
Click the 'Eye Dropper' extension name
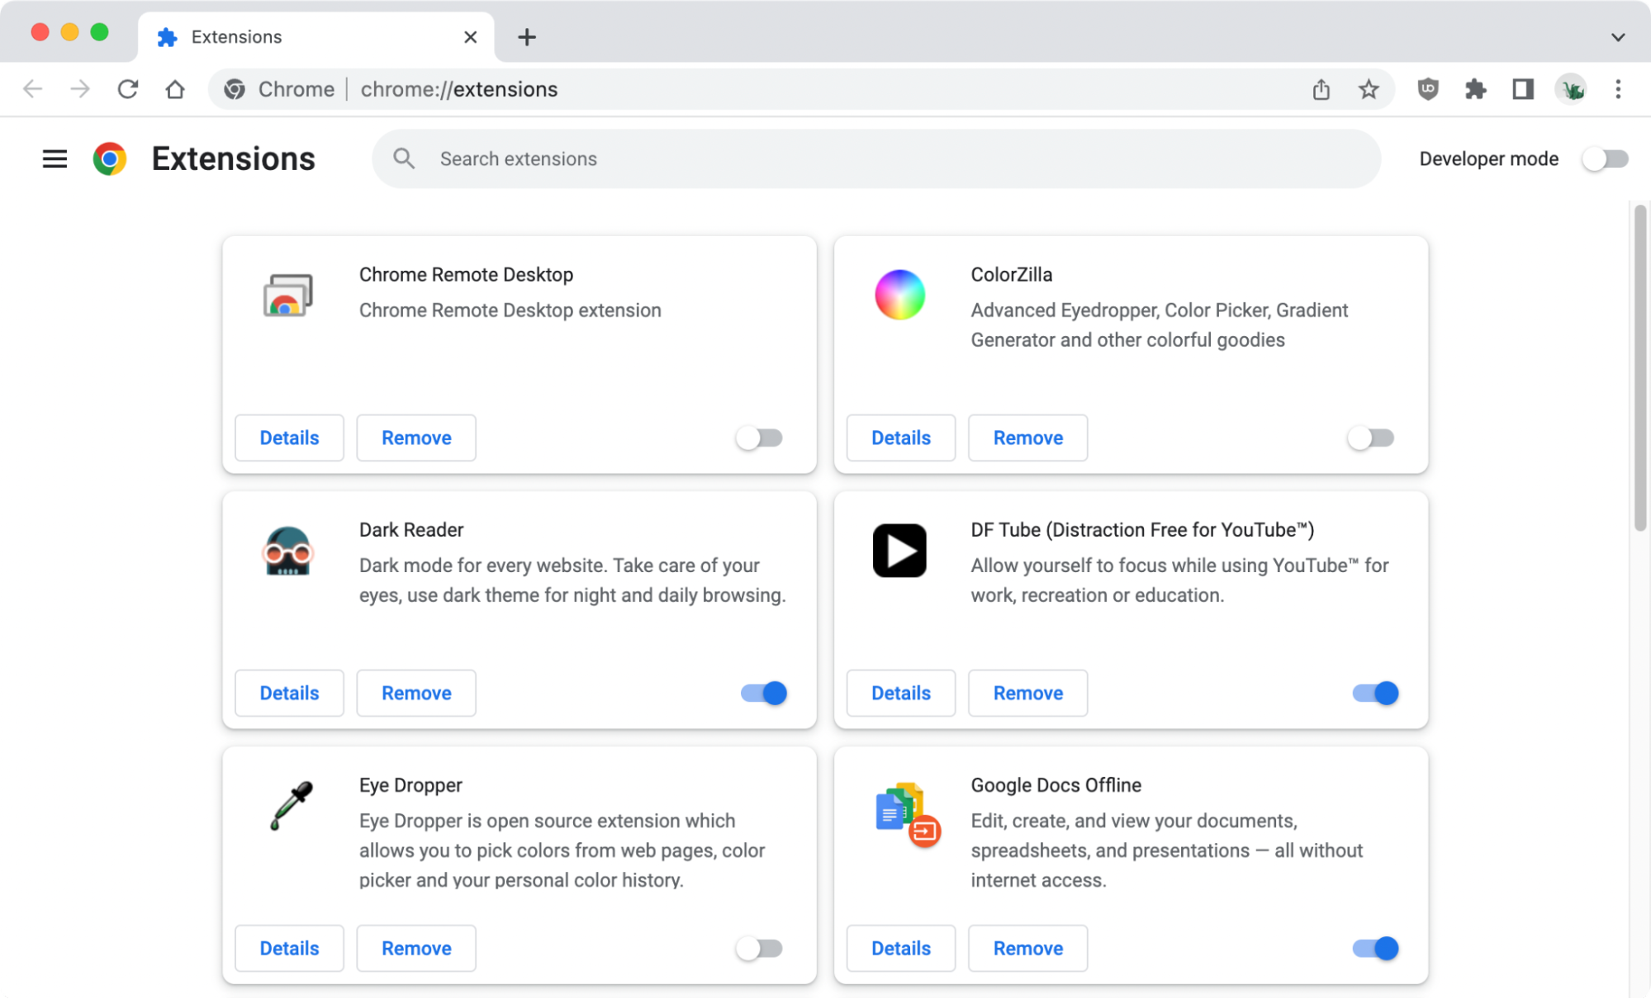click(410, 785)
